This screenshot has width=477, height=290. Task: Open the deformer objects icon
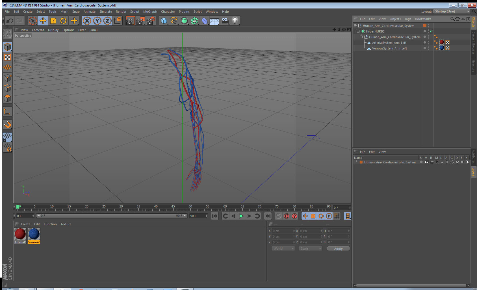pos(205,21)
